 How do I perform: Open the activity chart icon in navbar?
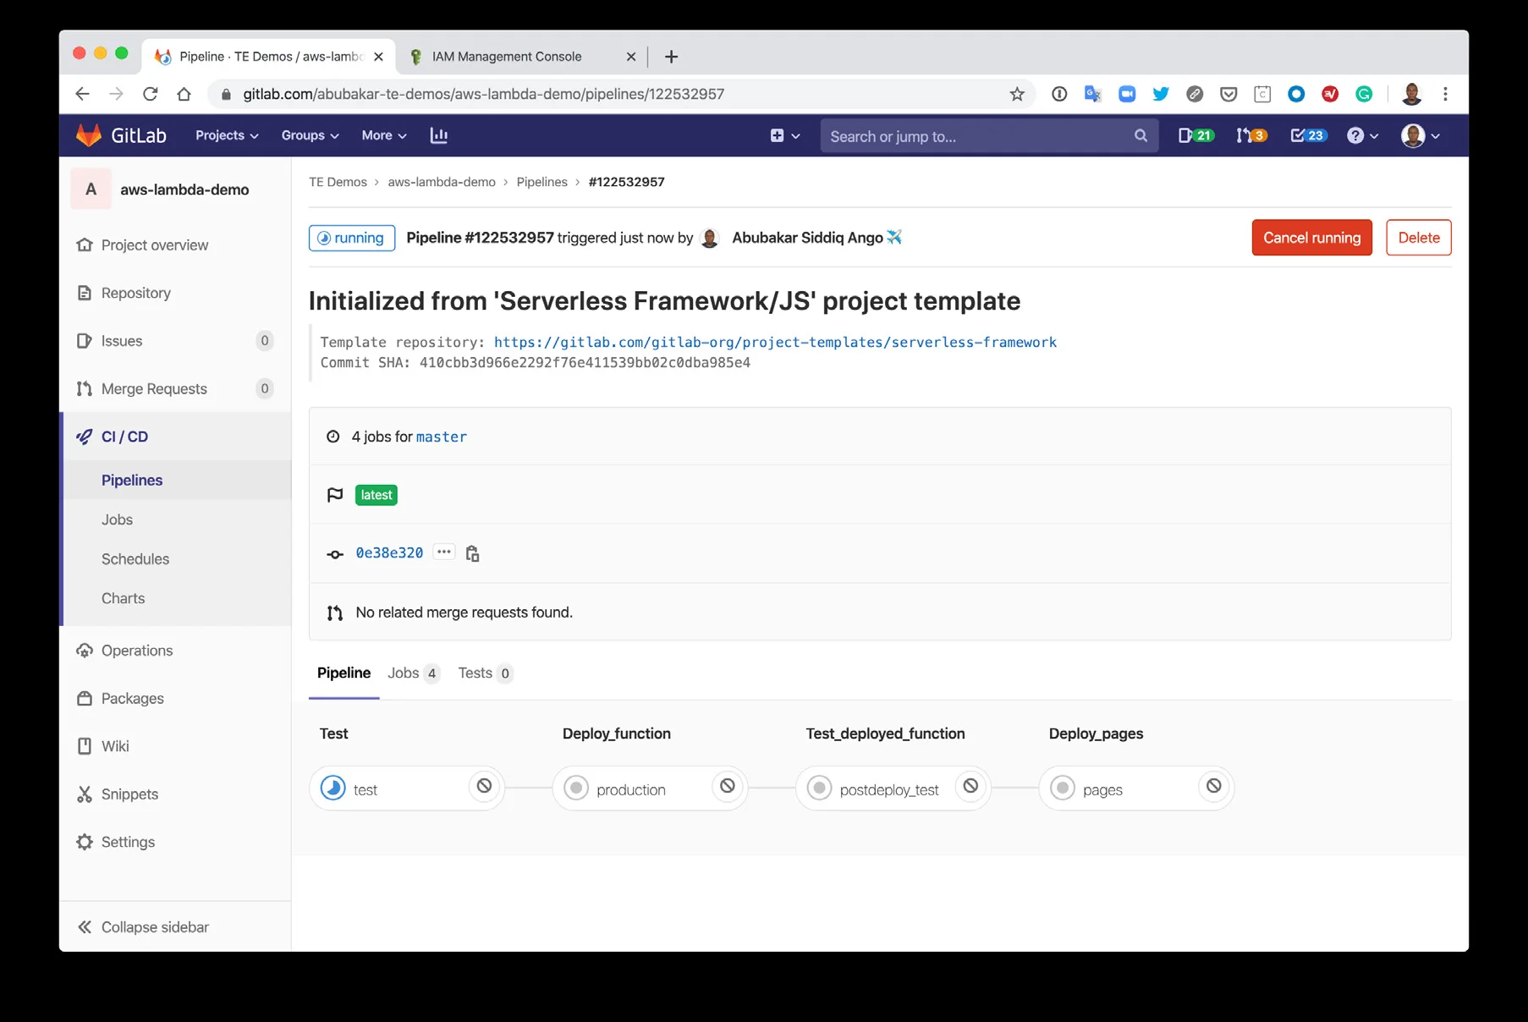pyautogui.click(x=438, y=135)
